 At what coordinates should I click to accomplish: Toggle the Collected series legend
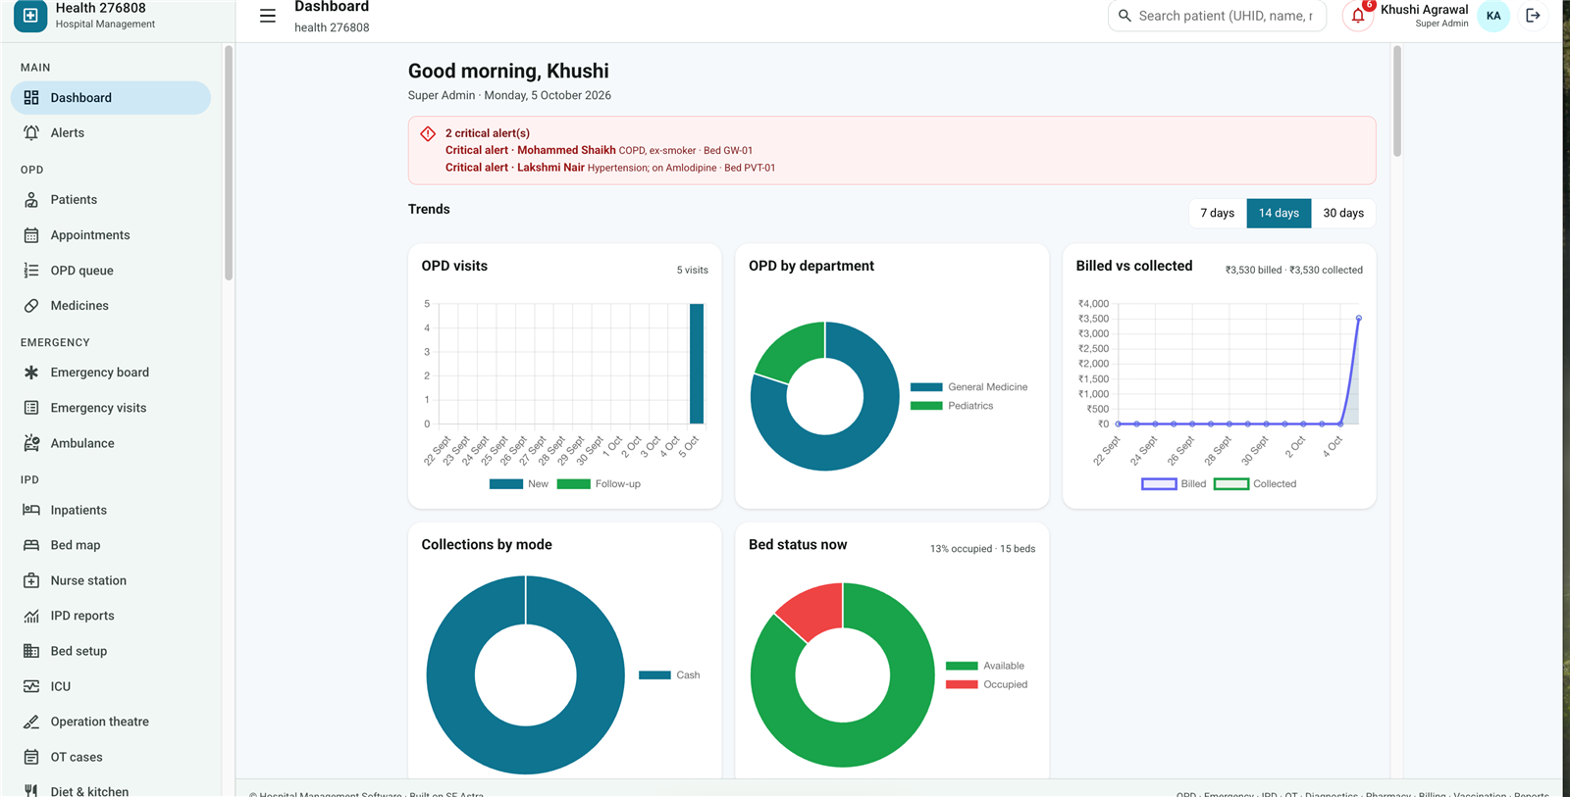1255,484
